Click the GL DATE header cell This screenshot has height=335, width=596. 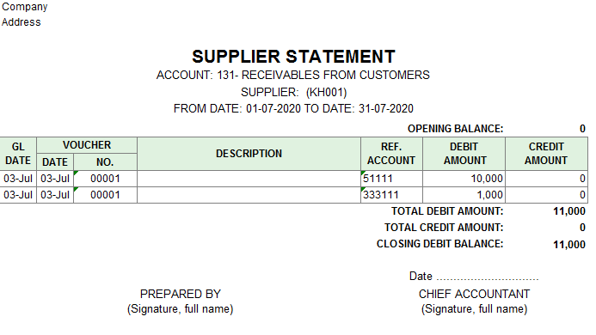tap(18, 154)
